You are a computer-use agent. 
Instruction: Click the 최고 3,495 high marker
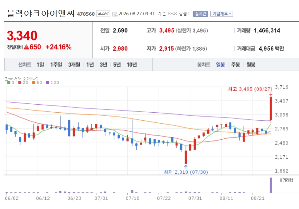pos(250,89)
